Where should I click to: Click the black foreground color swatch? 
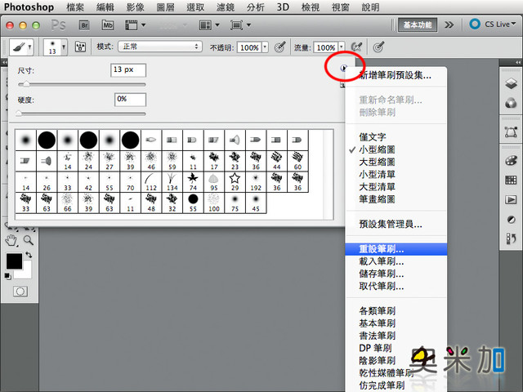coord(14,261)
